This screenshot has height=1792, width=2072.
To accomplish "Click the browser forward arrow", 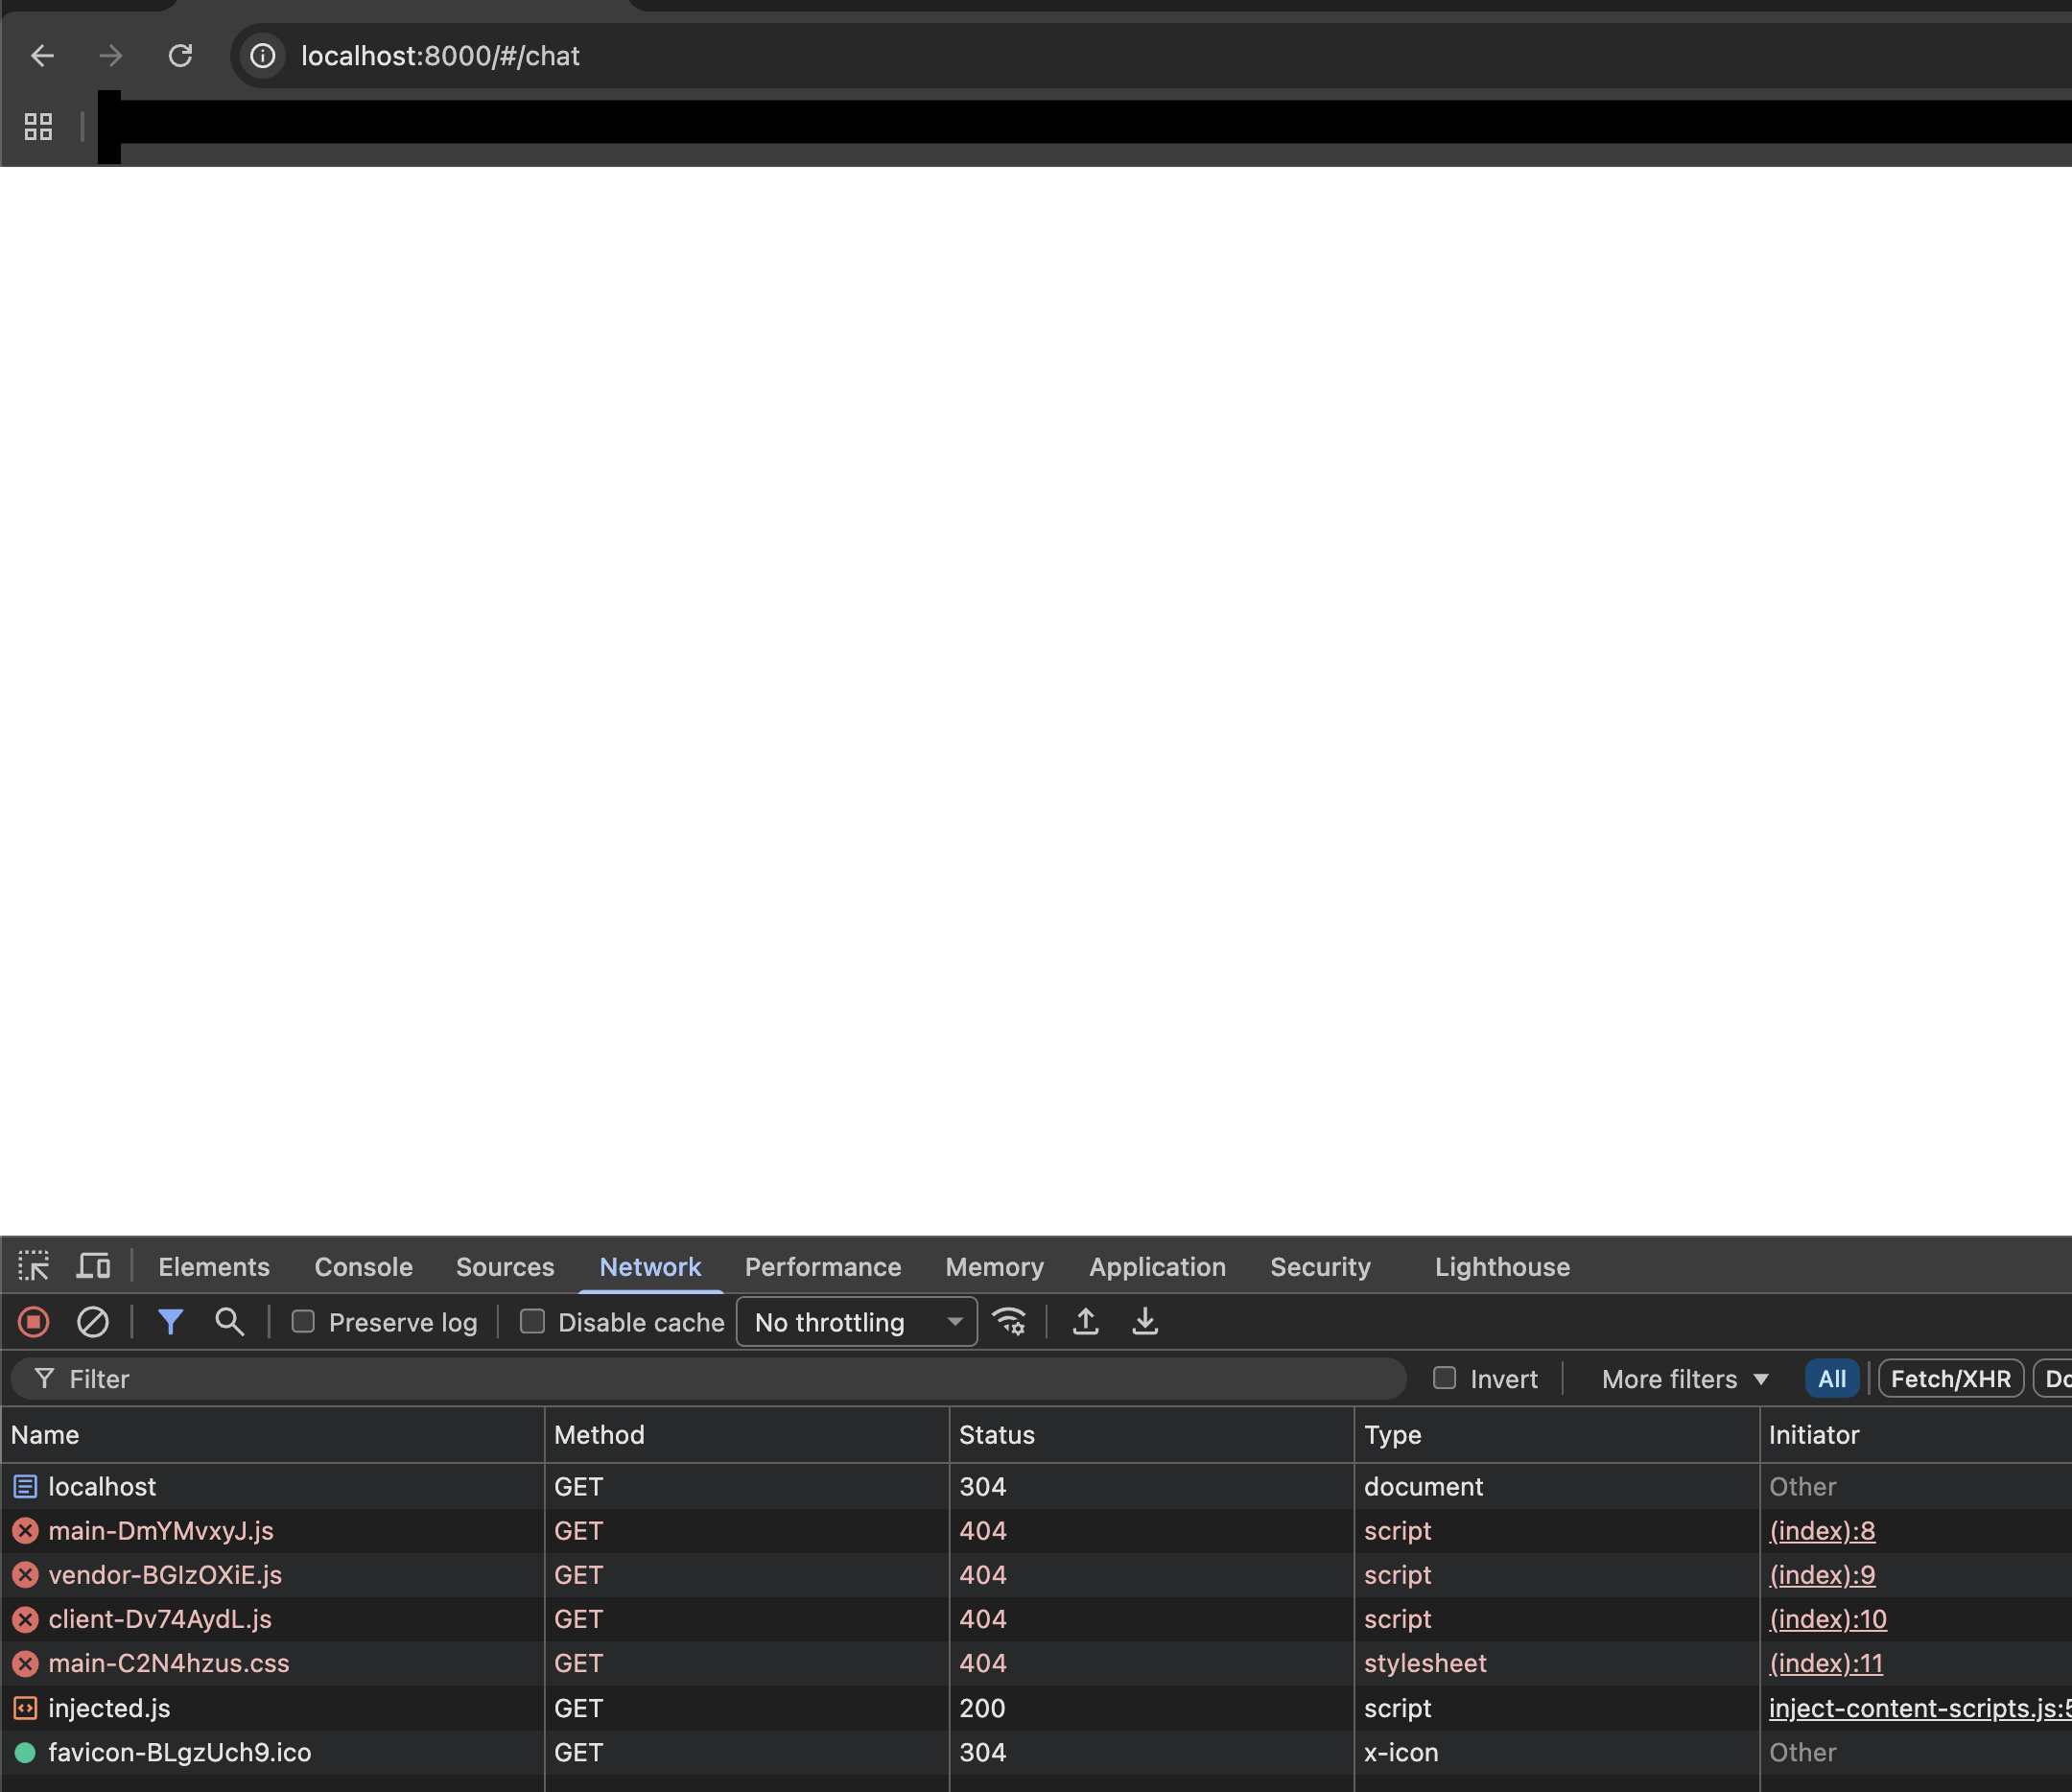I will click(111, 56).
